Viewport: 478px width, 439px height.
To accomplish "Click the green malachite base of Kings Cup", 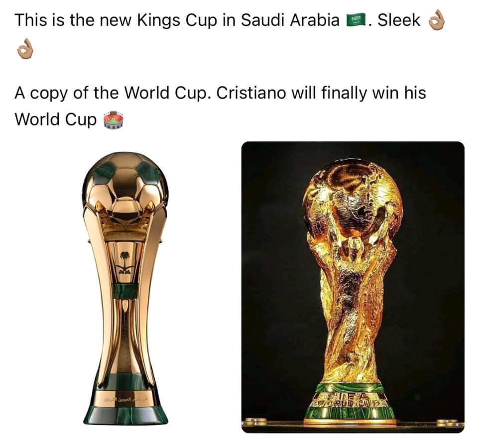I will click(x=125, y=415).
